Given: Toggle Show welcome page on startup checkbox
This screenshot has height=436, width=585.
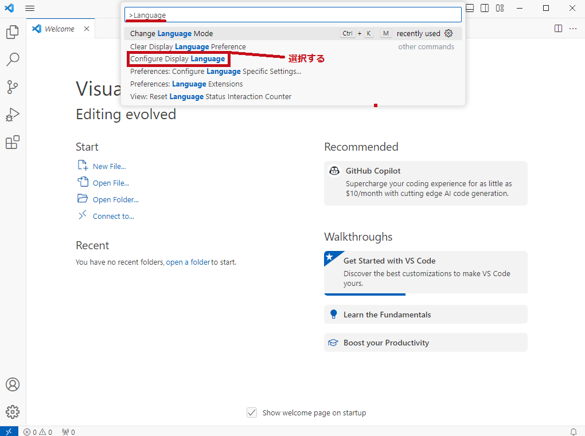Looking at the screenshot, I should 252,413.
